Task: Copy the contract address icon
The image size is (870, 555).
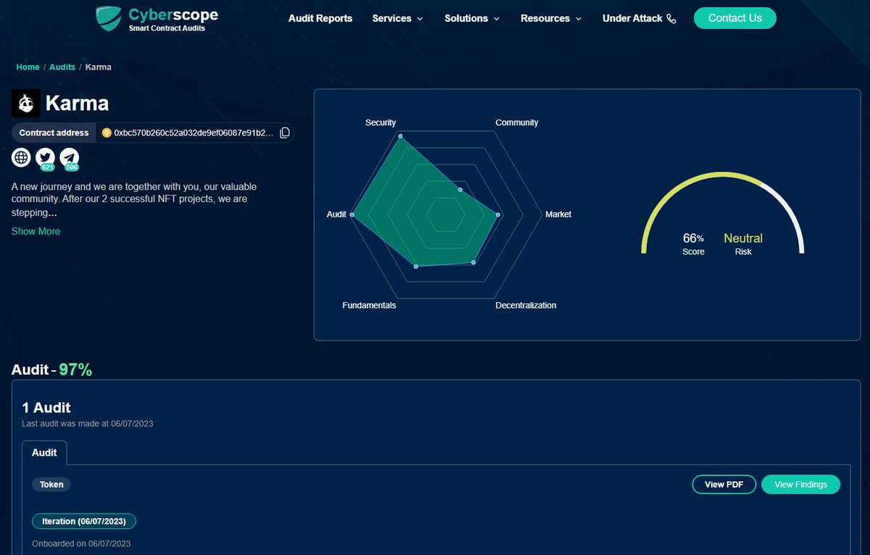Action: click(x=285, y=133)
